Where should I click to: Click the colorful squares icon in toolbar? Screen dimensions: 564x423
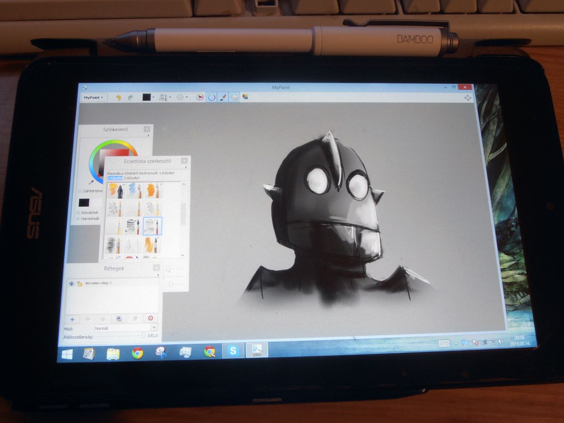[245, 97]
